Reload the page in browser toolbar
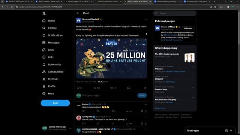The width and height of the screenshot is (240, 135). (x=12, y=7)
